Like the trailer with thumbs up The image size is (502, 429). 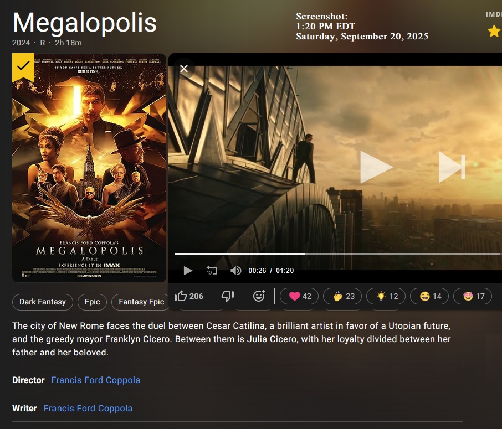pyautogui.click(x=189, y=296)
